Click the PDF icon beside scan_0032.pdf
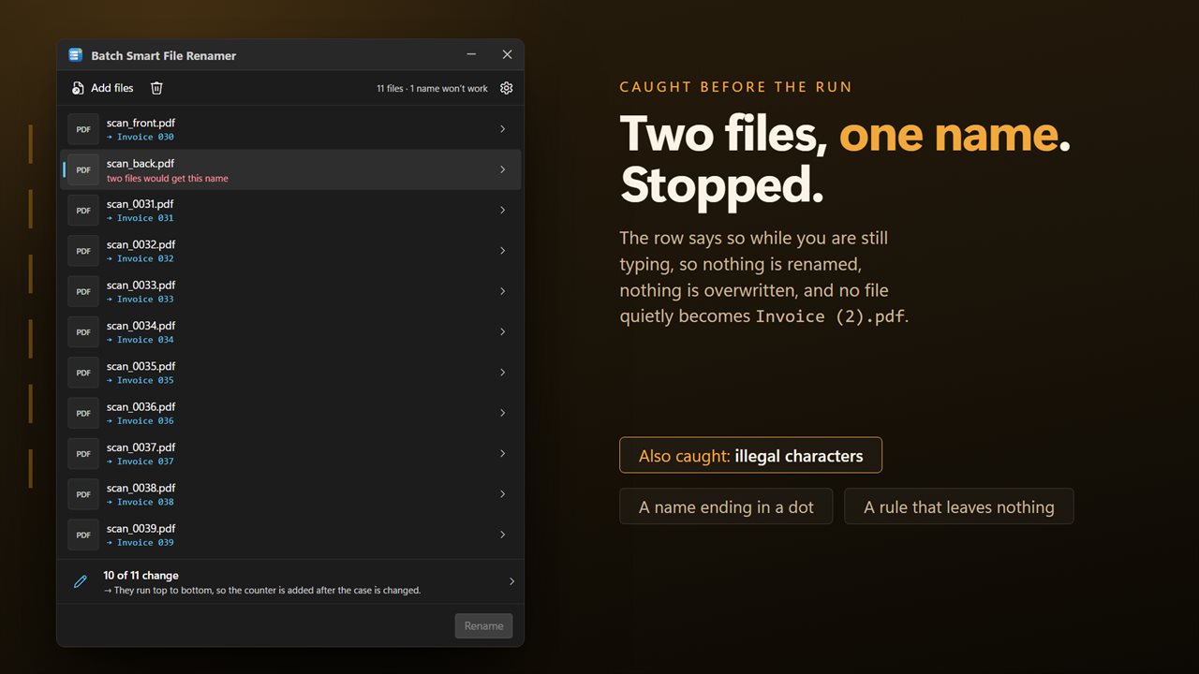 point(83,251)
